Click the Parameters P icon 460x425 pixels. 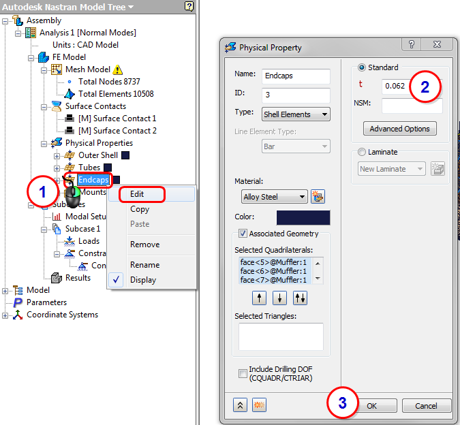pos(18,302)
